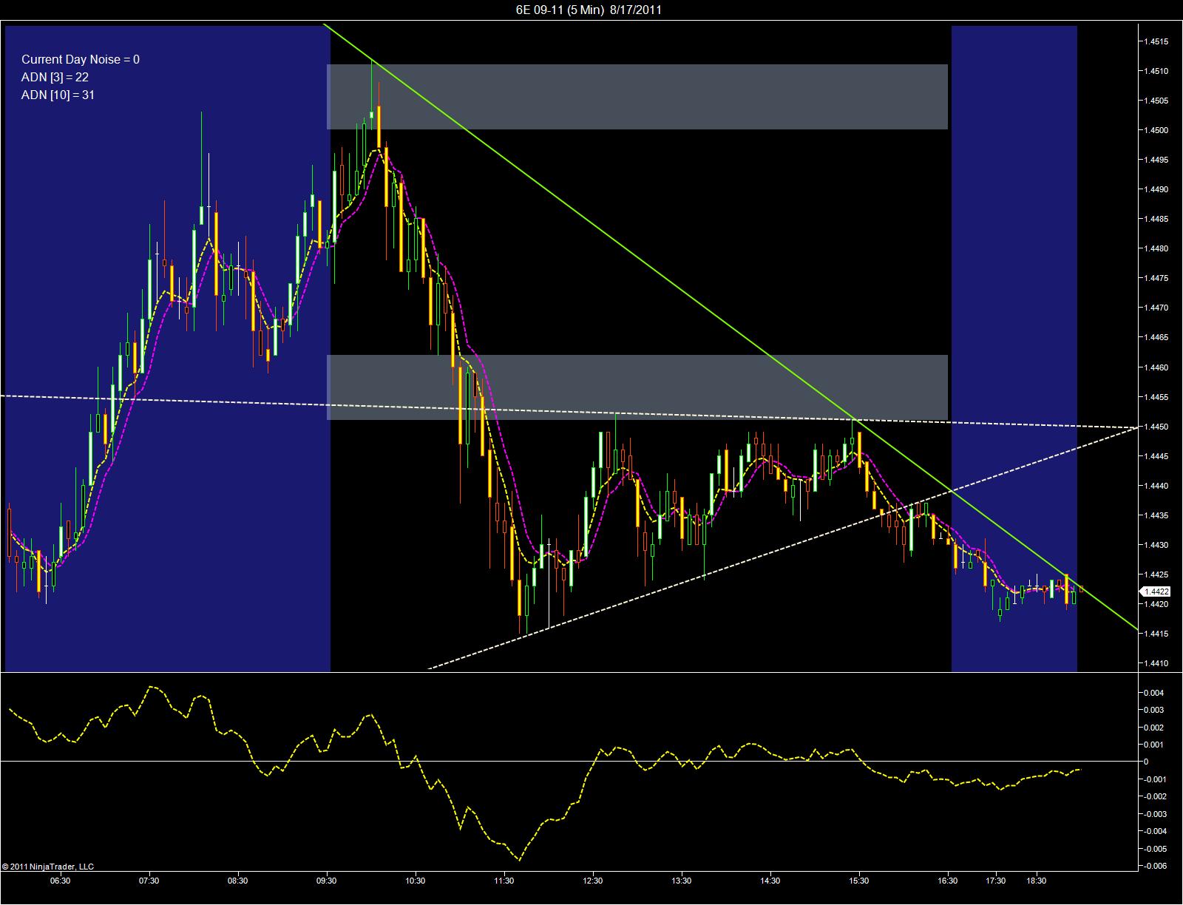Click the -0.001 oscillator axis label
Screen dimensions: 1183x905
click(1155, 779)
